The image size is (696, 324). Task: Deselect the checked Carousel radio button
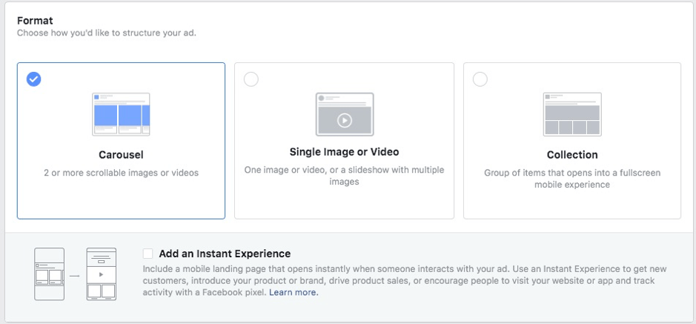pyautogui.click(x=34, y=79)
